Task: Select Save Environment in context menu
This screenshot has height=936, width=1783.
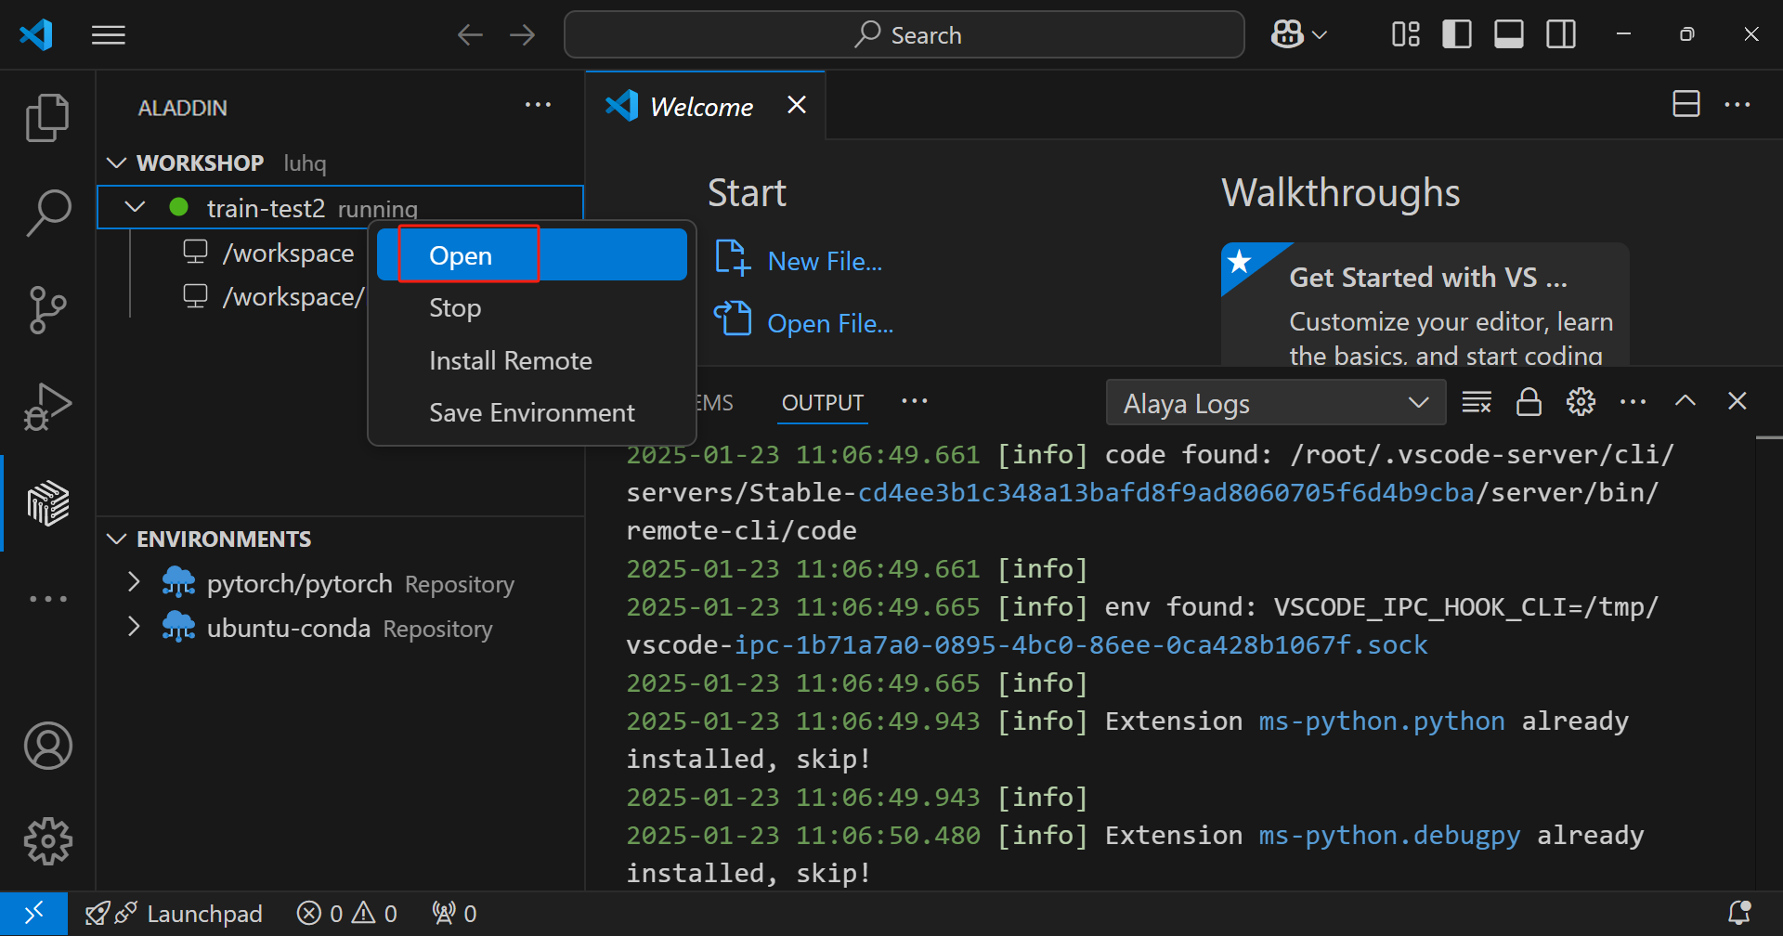Action: coord(531,413)
